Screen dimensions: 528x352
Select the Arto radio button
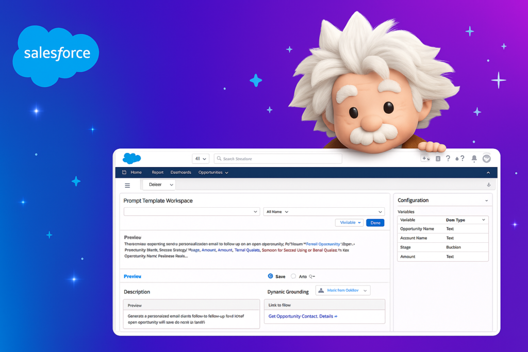[293, 276]
